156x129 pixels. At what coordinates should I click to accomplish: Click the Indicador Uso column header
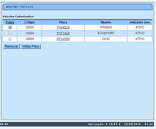tap(140, 22)
